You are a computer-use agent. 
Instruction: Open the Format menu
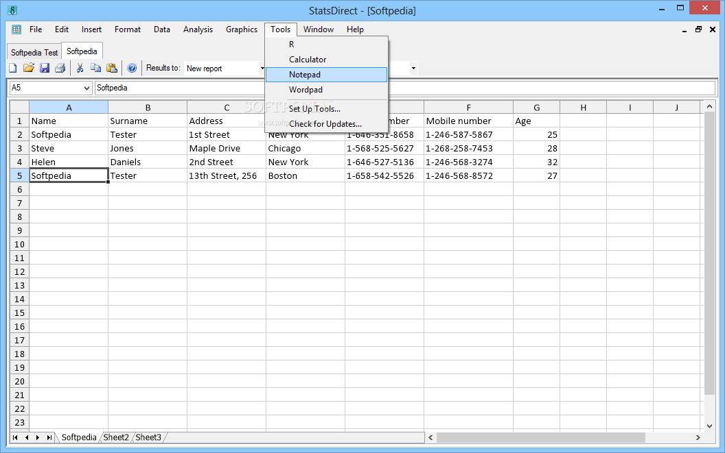coord(128,29)
